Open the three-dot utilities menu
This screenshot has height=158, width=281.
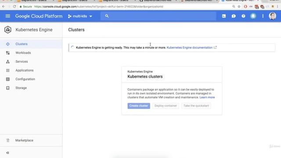(x=263, y=16)
